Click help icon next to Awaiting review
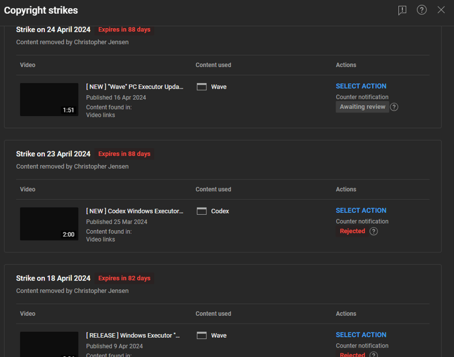454x357 pixels. point(394,107)
